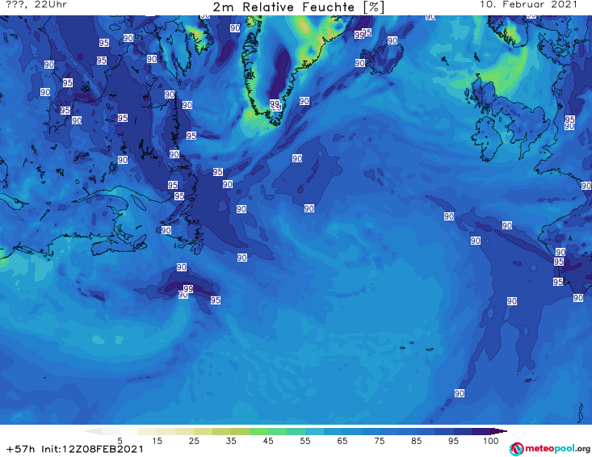
Task: Click the colorbar value '45'
Action: click(x=268, y=441)
